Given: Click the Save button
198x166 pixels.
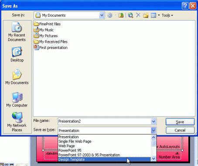Looking at the screenshot, I should pos(180,122).
